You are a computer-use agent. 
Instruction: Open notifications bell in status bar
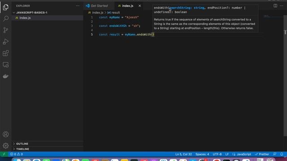[x=282, y=154]
